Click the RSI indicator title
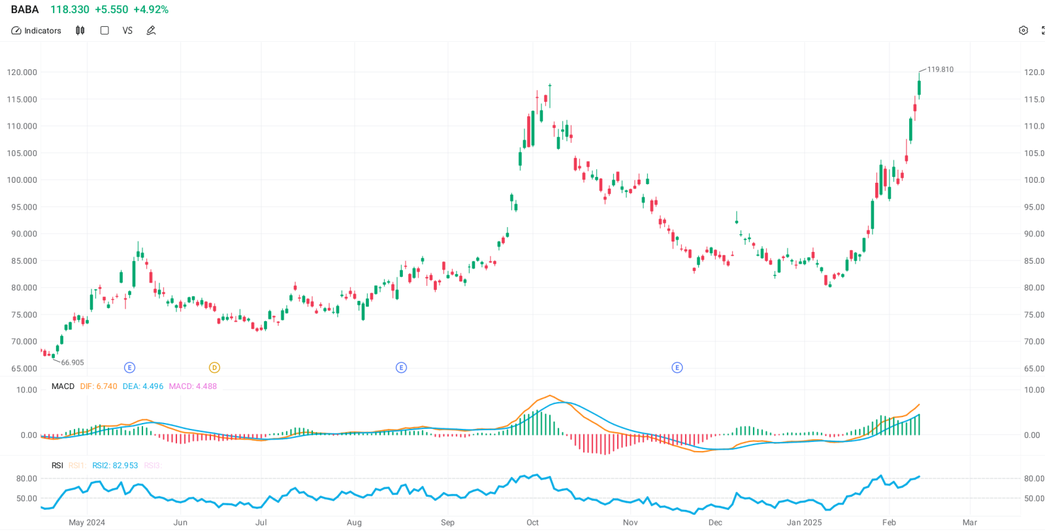Viewport: 1045px width, 532px height. click(x=57, y=465)
